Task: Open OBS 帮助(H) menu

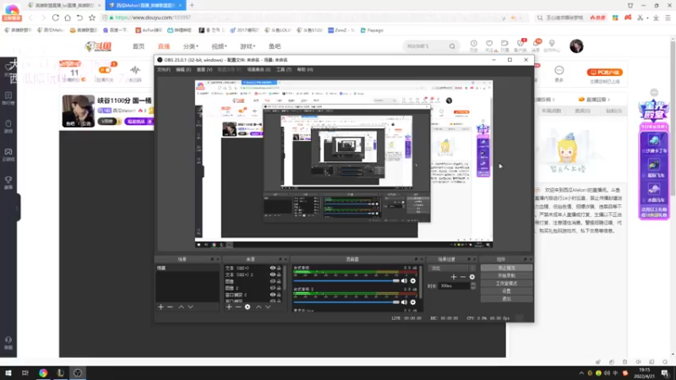Action: click(x=305, y=69)
